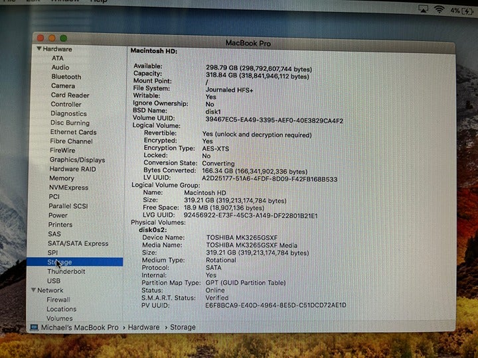
Task: Select Fibre Channel entry
Action: [x=71, y=141]
